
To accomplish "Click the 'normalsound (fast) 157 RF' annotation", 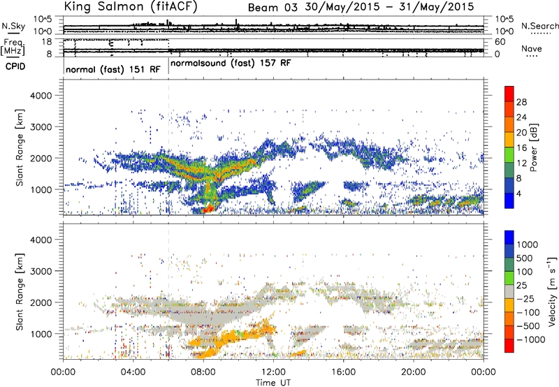I will pyautogui.click(x=231, y=64).
